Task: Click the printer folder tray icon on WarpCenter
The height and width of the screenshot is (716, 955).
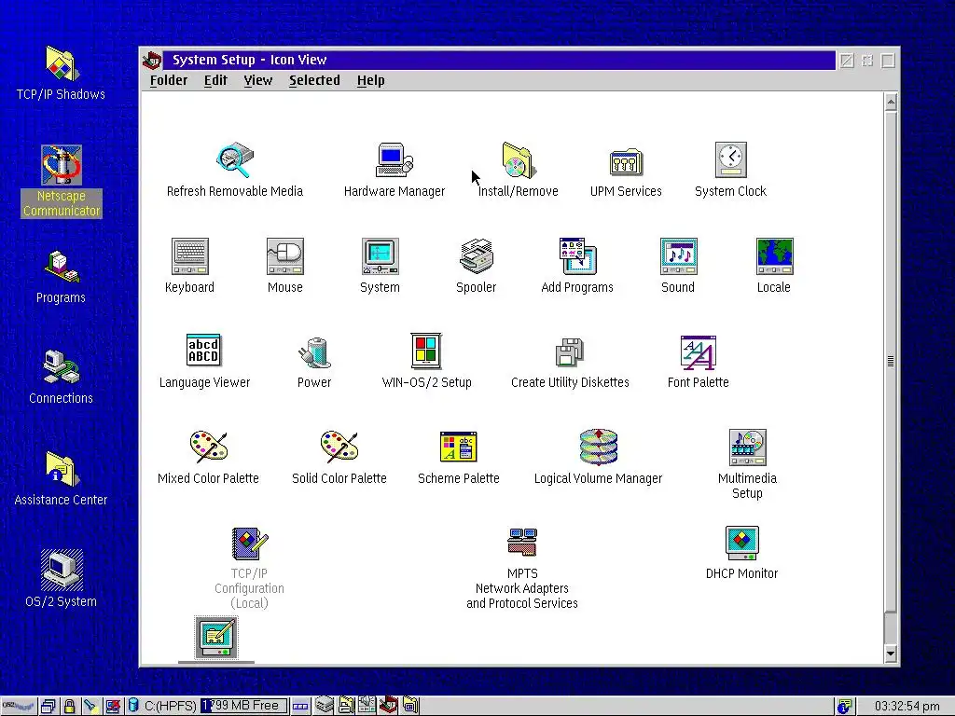Action: pyautogui.click(x=346, y=706)
